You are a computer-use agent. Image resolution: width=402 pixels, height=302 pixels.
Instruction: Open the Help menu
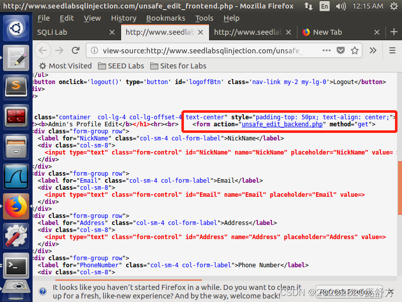pyautogui.click(x=231, y=18)
